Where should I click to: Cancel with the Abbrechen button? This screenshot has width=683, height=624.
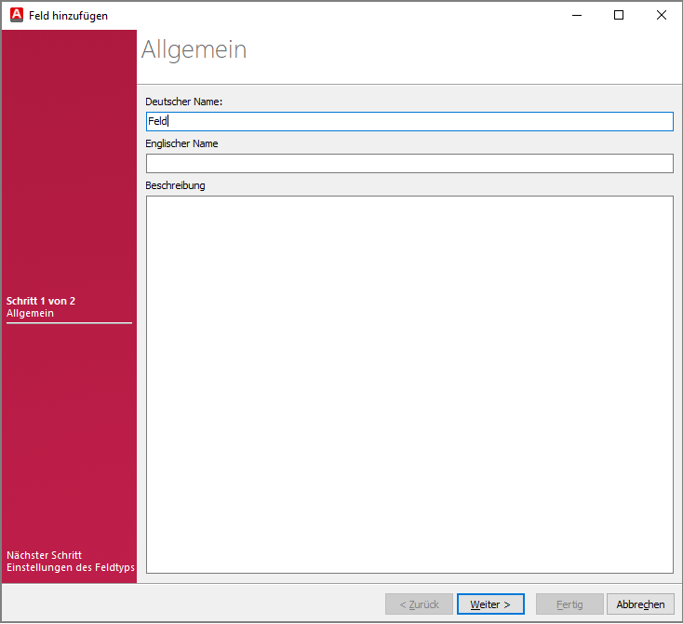click(x=640, y=604)
